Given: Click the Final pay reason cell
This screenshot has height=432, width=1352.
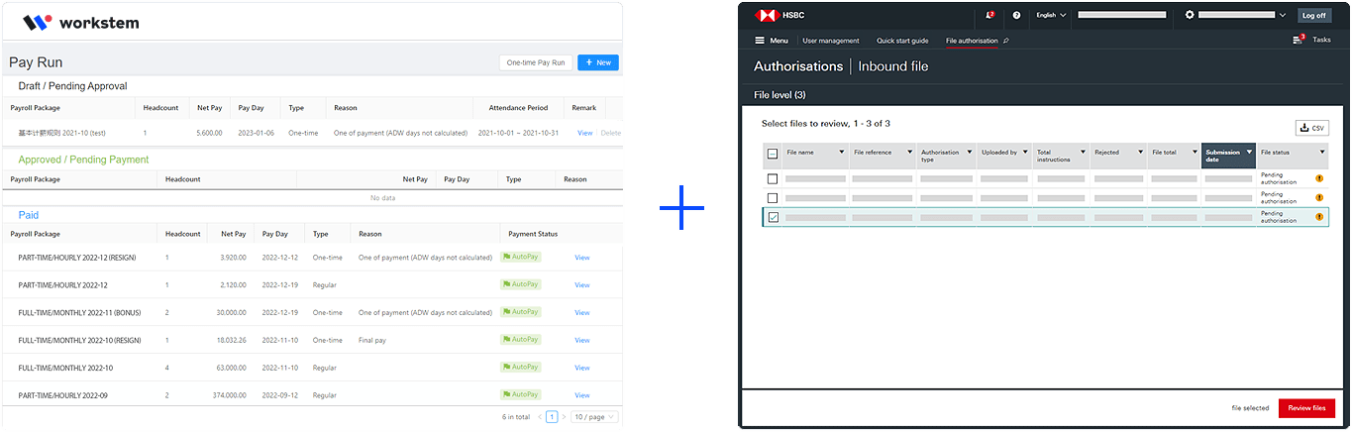Looking at the screenshot, I should [x=373, y=340].
